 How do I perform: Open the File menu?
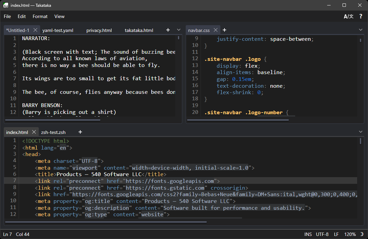[x=7, y=16]
